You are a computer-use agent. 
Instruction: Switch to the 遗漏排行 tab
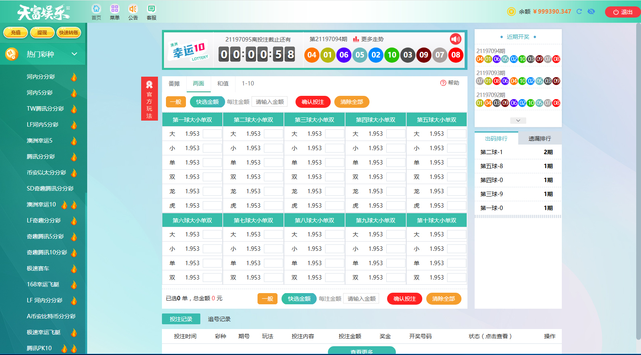coord(539,139)
